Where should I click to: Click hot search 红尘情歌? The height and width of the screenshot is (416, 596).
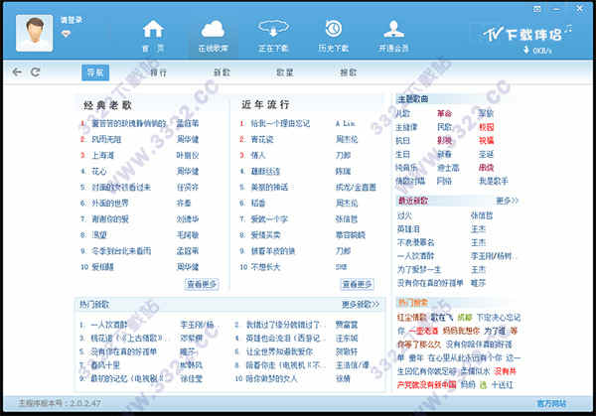412,318
